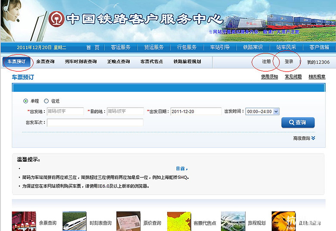Click the 登录 login link
This screenshot has width=336, height=231.
pos(289,62)
